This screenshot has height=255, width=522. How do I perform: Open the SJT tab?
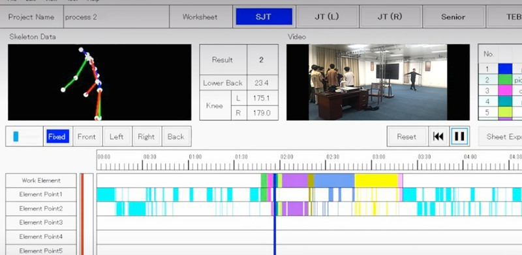tap(264, 17)
